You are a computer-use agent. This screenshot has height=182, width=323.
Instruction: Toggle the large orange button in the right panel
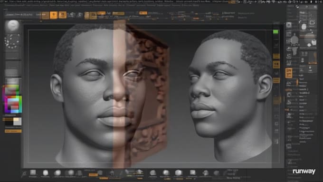coord(289,73)
